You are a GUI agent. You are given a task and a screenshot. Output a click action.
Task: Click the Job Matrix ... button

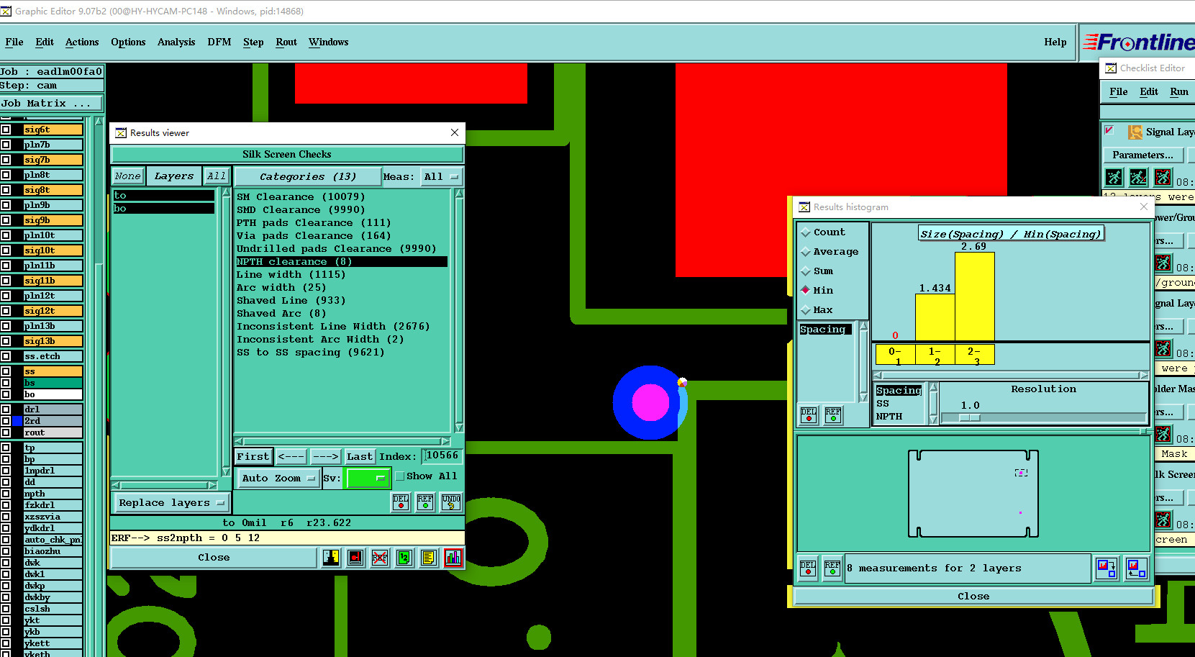[x=52, y=104]
